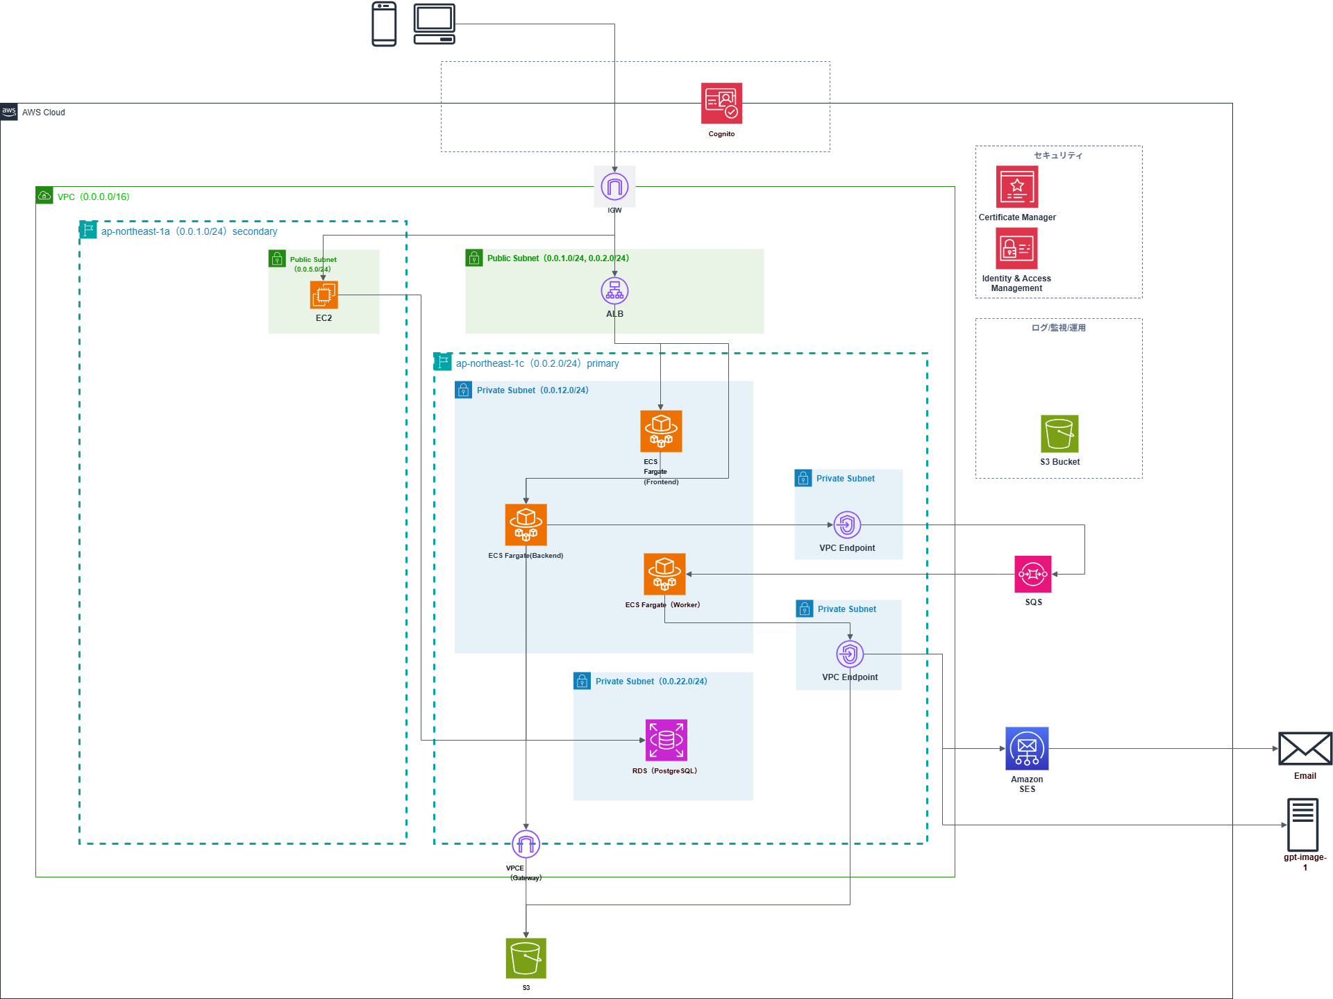Select the IGW internet gateway icon
1333x999 pixels.
point(614,186)
